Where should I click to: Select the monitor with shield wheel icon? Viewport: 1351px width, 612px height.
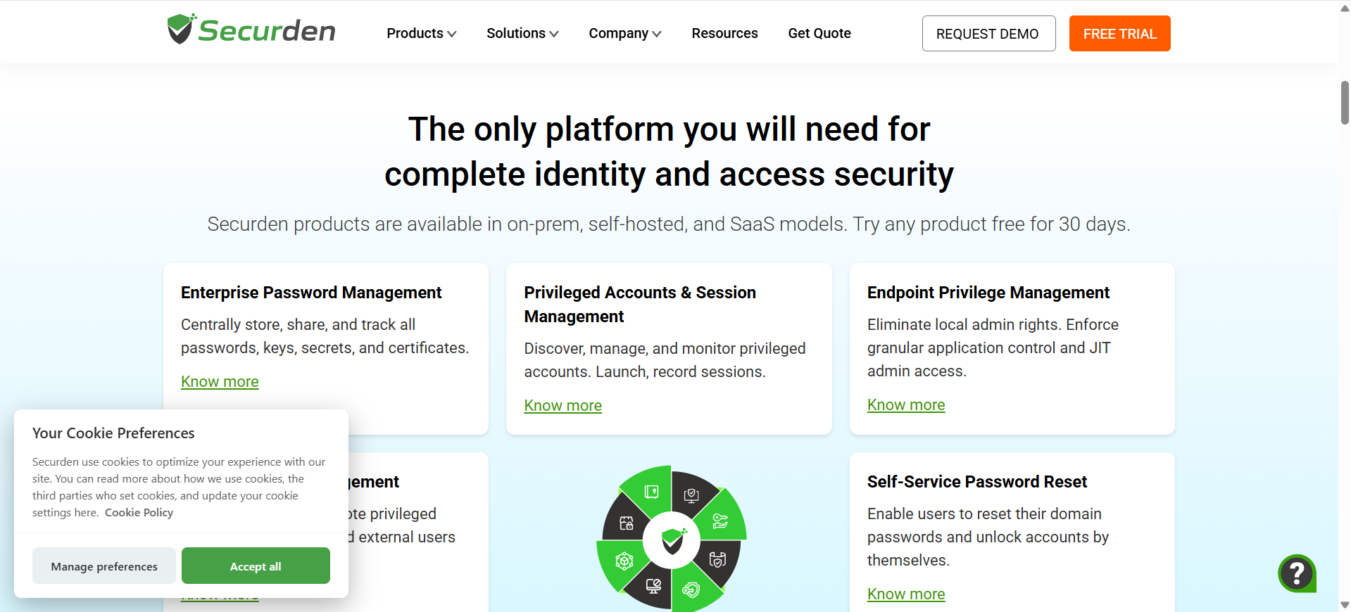click(691, 496)
